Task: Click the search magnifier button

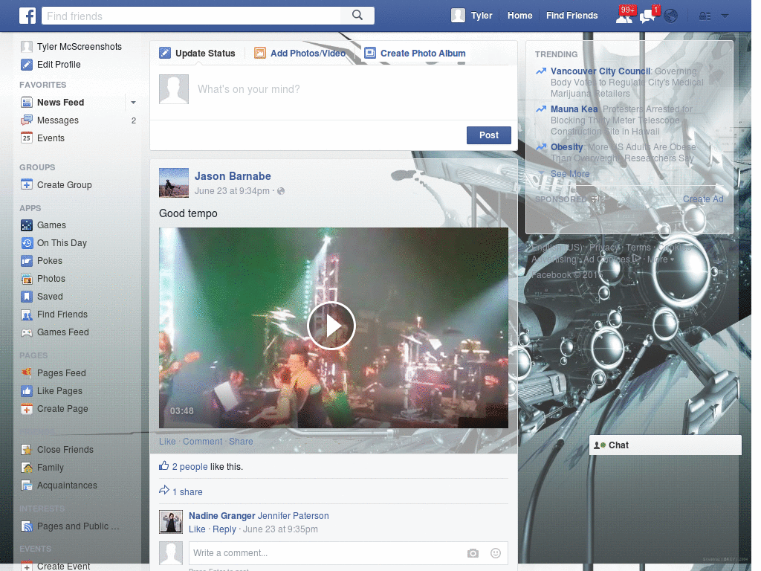Action: [357, 16]
